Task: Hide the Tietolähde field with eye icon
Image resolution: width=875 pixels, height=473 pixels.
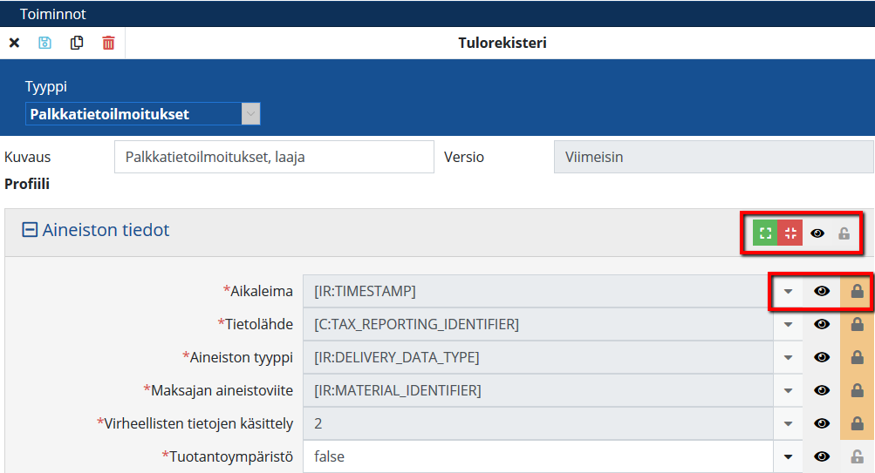Action: 821,325
